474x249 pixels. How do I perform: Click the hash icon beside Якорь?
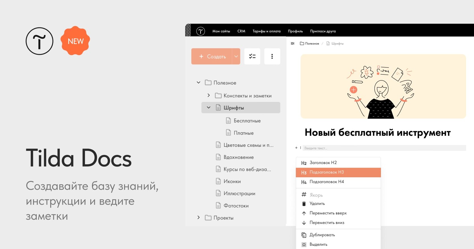(x=304, y=194)
